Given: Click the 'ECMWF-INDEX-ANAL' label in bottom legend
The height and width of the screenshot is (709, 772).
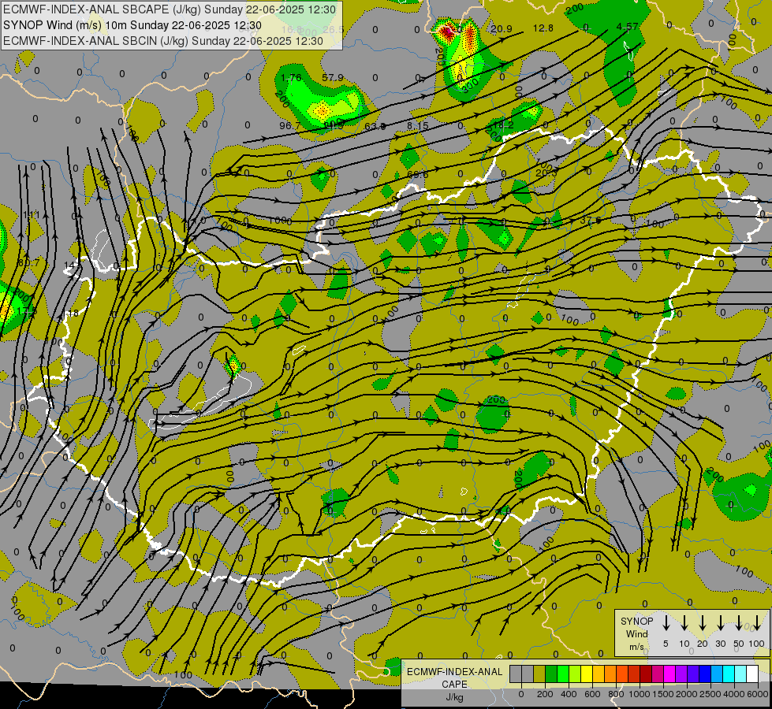Looking at the screenshot, I should 454,672.
